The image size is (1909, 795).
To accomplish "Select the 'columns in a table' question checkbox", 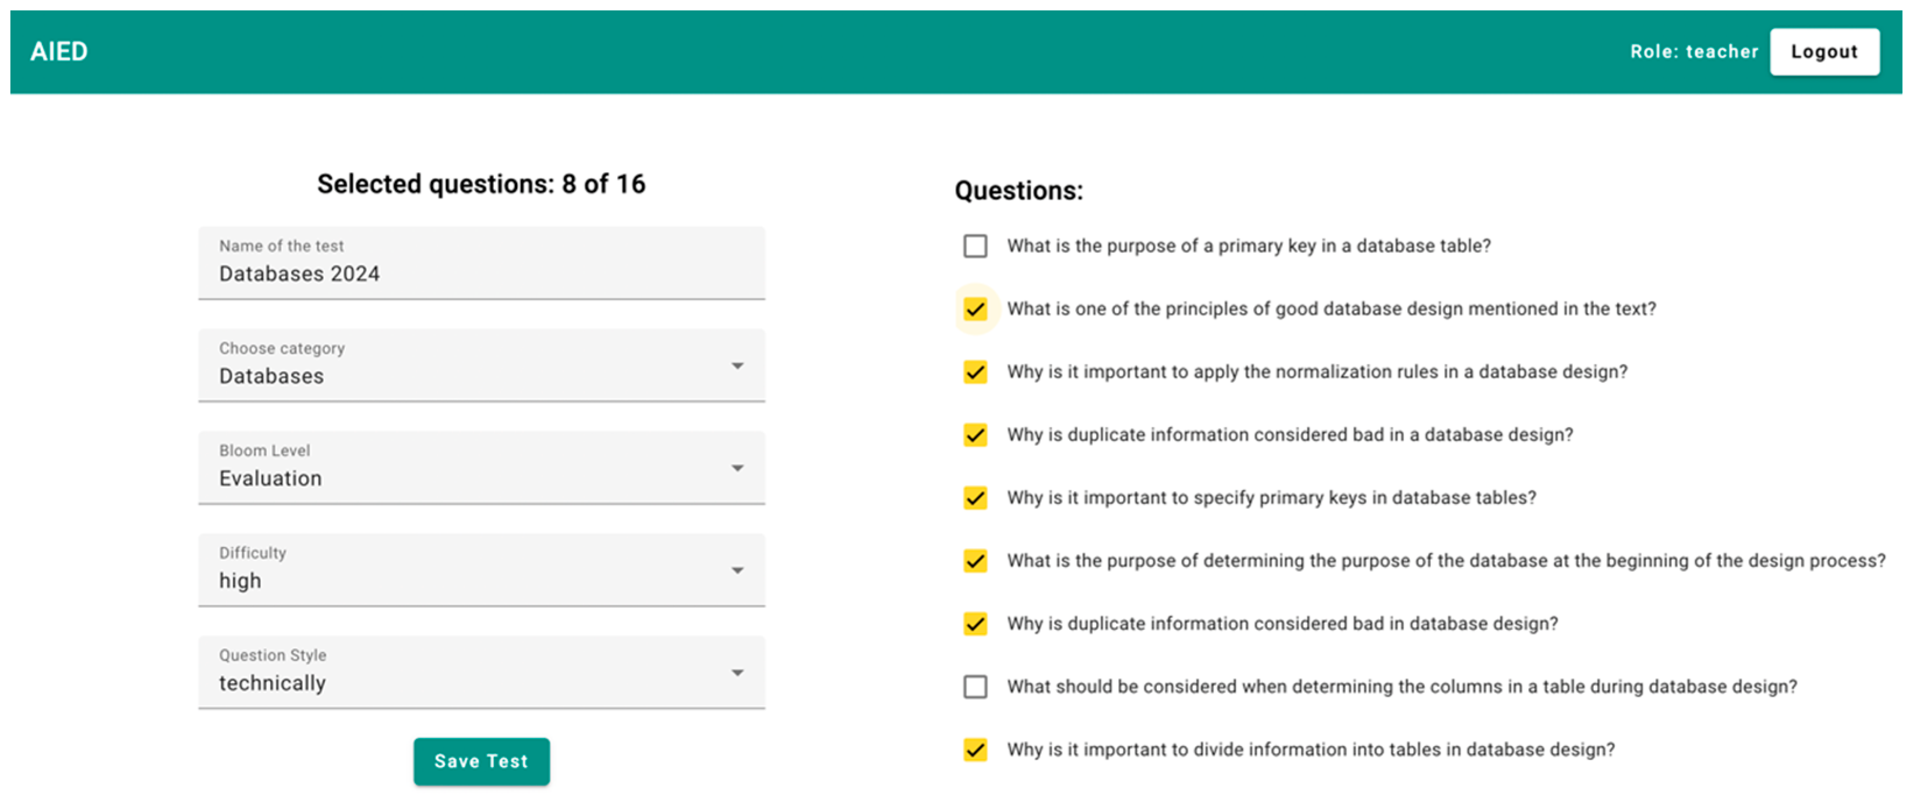I will [x=975, y=687].
